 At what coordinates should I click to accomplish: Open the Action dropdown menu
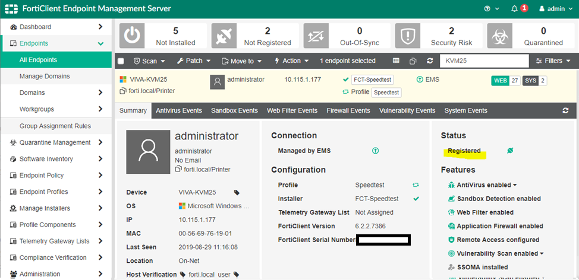(291, 61)
